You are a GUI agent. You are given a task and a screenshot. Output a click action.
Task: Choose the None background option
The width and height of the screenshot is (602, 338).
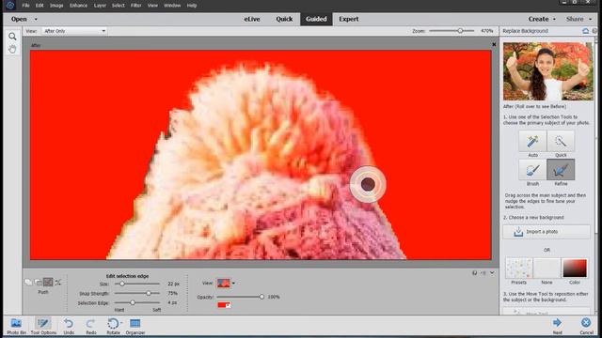(547, 268)
